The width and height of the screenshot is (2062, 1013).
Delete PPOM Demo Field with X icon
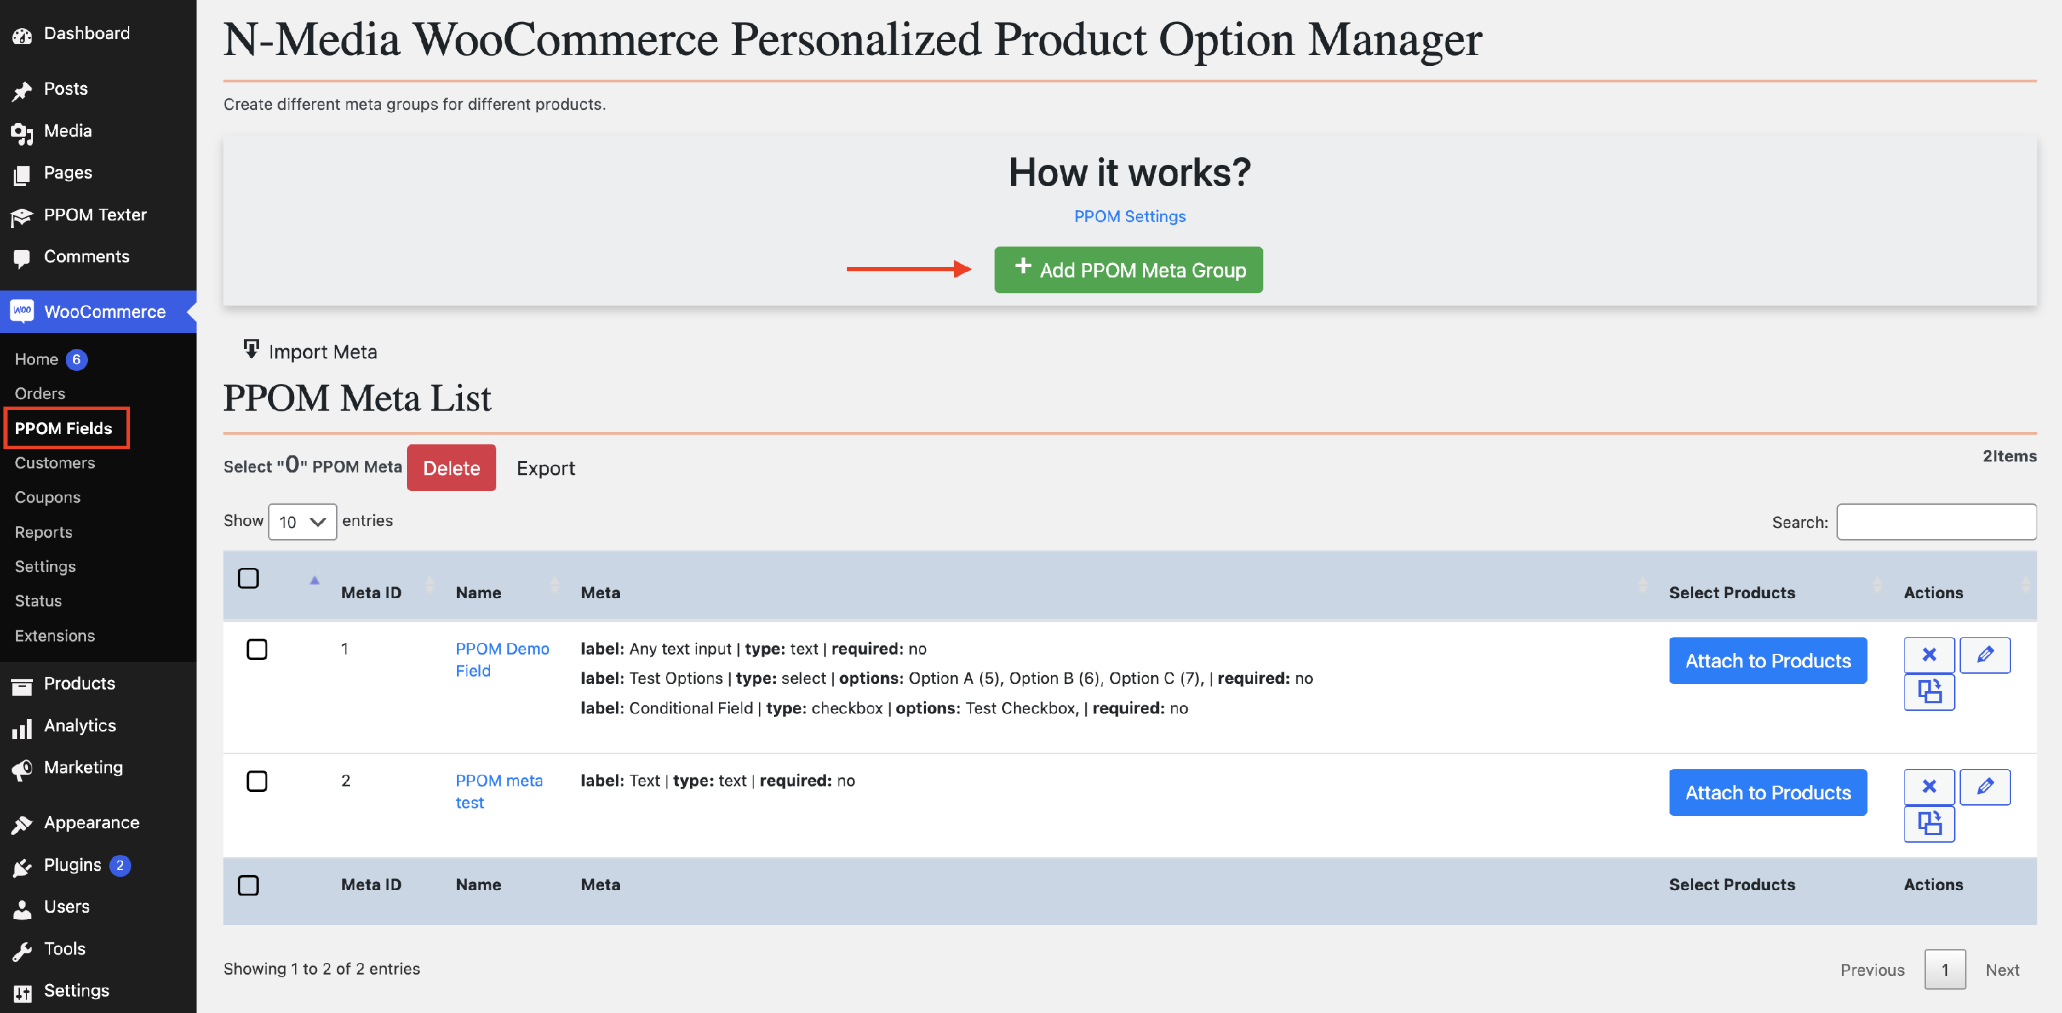(x=1929, y=655)
